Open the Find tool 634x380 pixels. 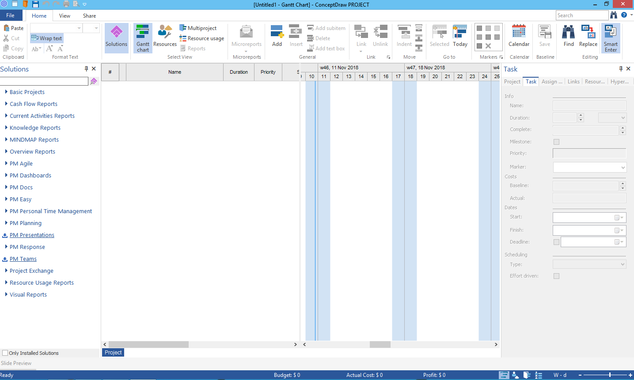[569, 36]
